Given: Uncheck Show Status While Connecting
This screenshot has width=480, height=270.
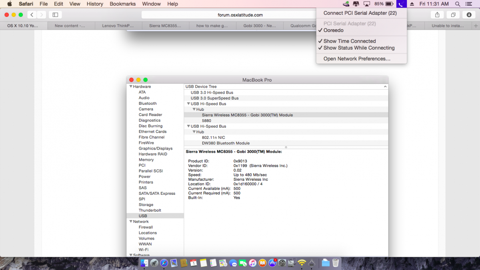Looking at the screenshot, I should click(359, 48).
